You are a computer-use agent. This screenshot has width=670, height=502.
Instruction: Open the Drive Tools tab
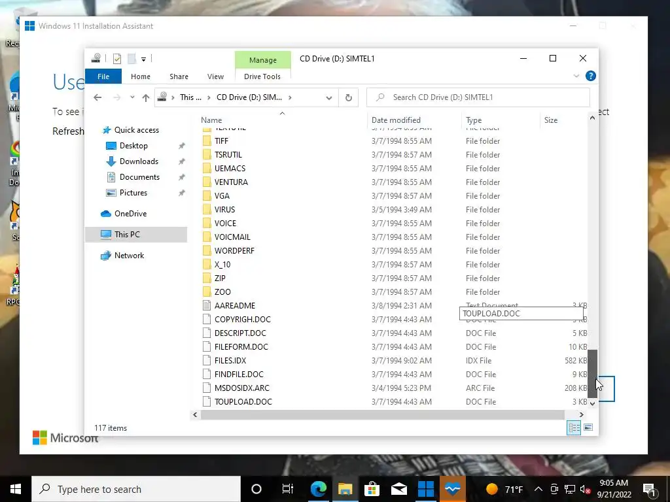(x=262, y=76)
